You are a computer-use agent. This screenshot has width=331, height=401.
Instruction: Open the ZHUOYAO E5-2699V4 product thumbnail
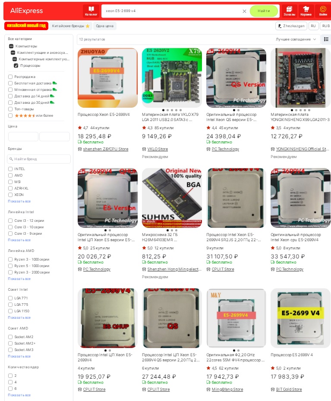coord(107,78)
